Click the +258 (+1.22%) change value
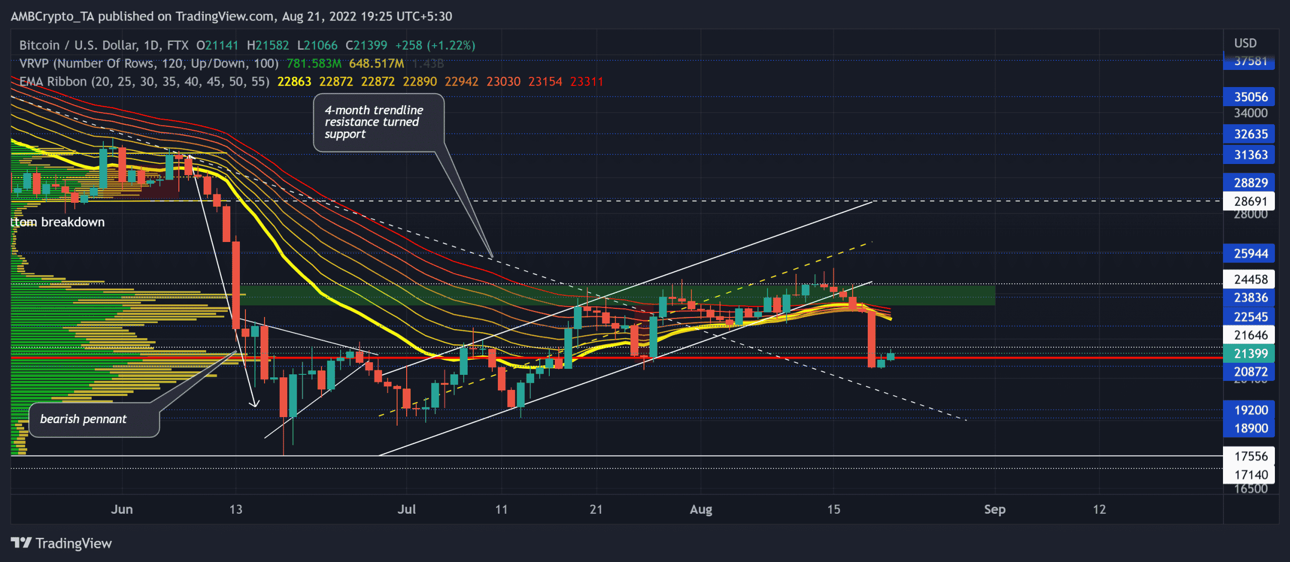 pyautogui.click(x=435, y=45)
